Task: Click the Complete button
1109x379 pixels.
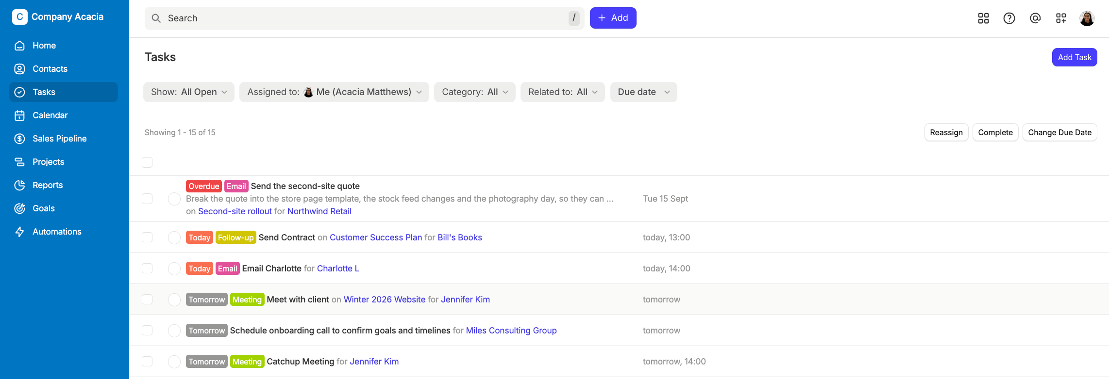Action: click(995, 132)
